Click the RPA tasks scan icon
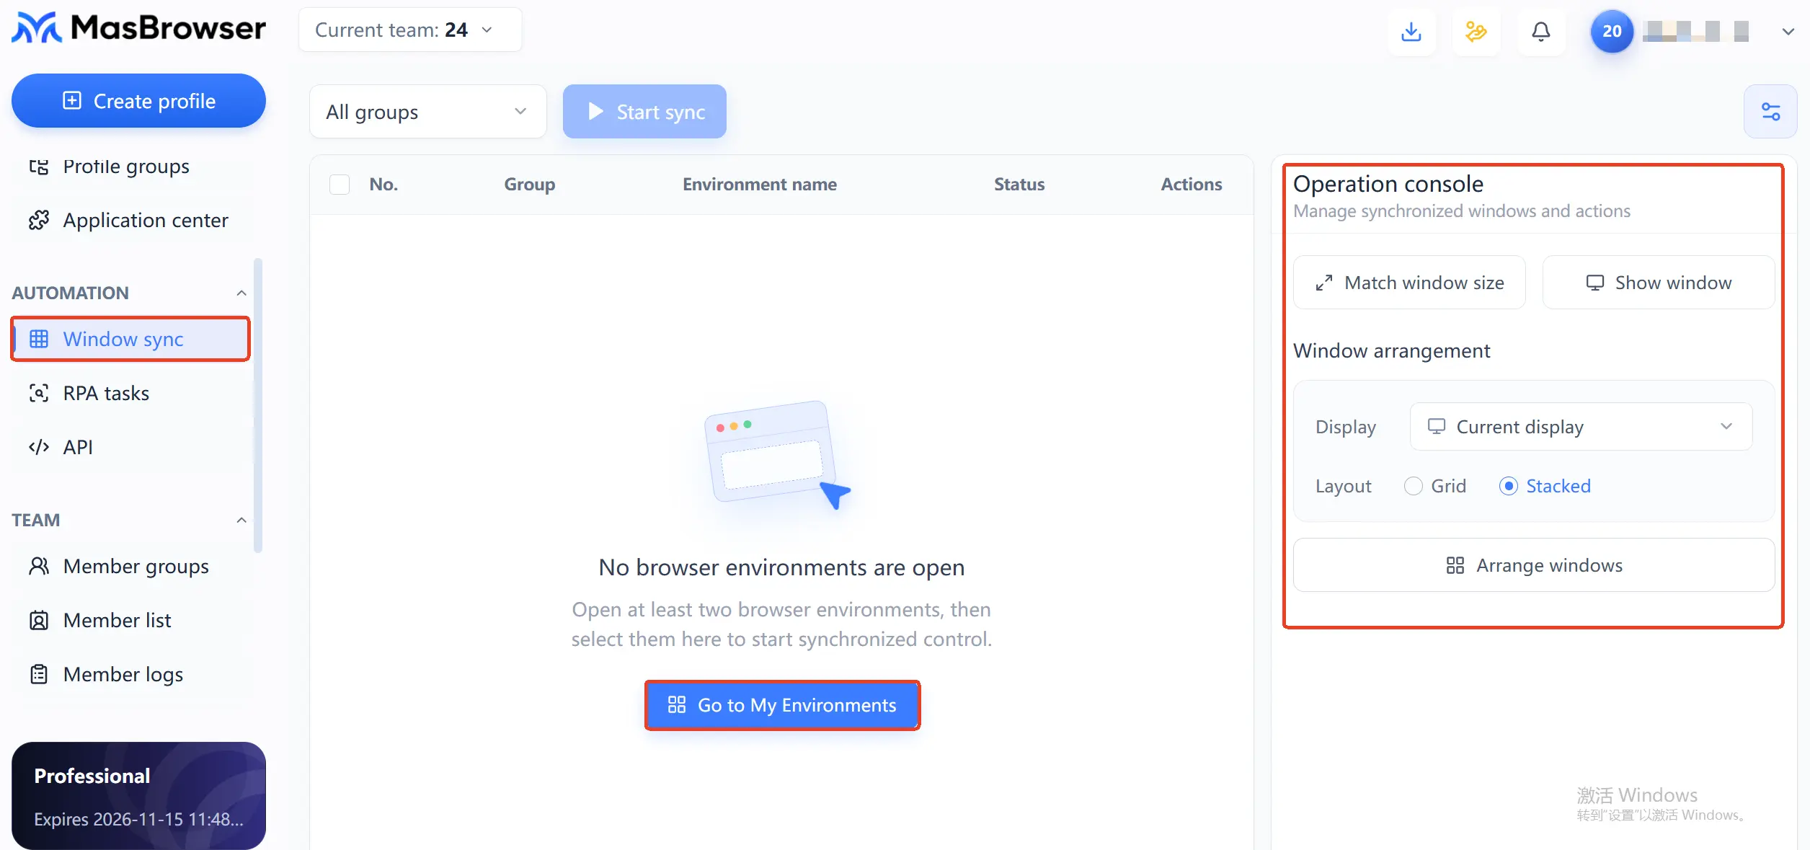Viewport: 1810px width, 850px height. [x=39, y=393]
